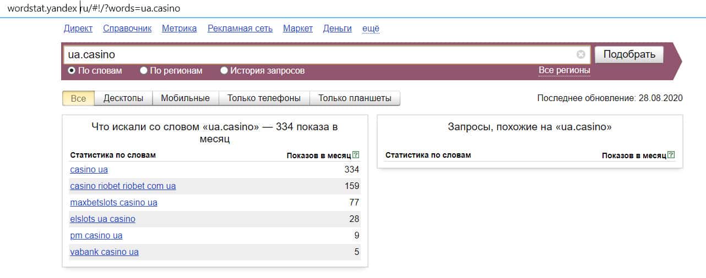Viewport: 706px width, 278px height.
Task: Go to the "Метрика" service link
Action: click(179, 29)
